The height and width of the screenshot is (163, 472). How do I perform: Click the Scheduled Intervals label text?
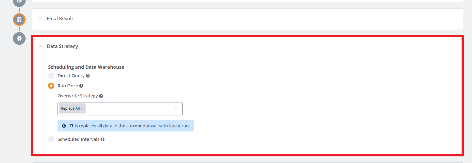point(78,139)
